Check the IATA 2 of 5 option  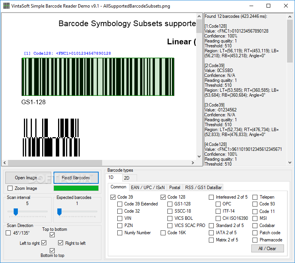point(211,233)
